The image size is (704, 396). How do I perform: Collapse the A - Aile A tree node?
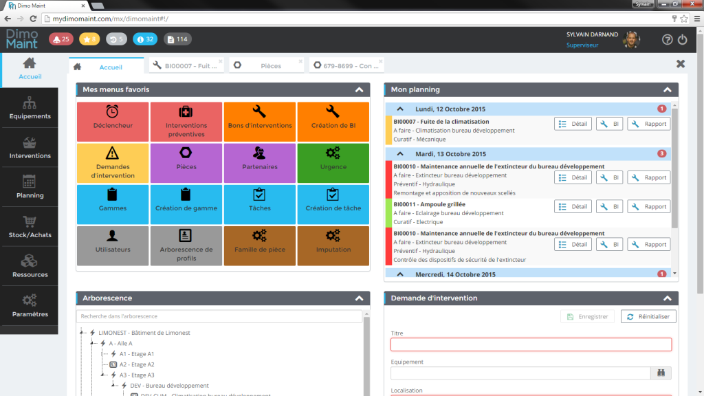click(x=92, y=343)
